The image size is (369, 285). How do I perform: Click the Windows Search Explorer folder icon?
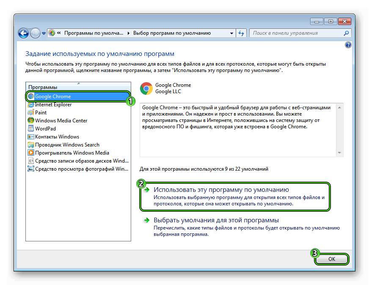[31, 145]
